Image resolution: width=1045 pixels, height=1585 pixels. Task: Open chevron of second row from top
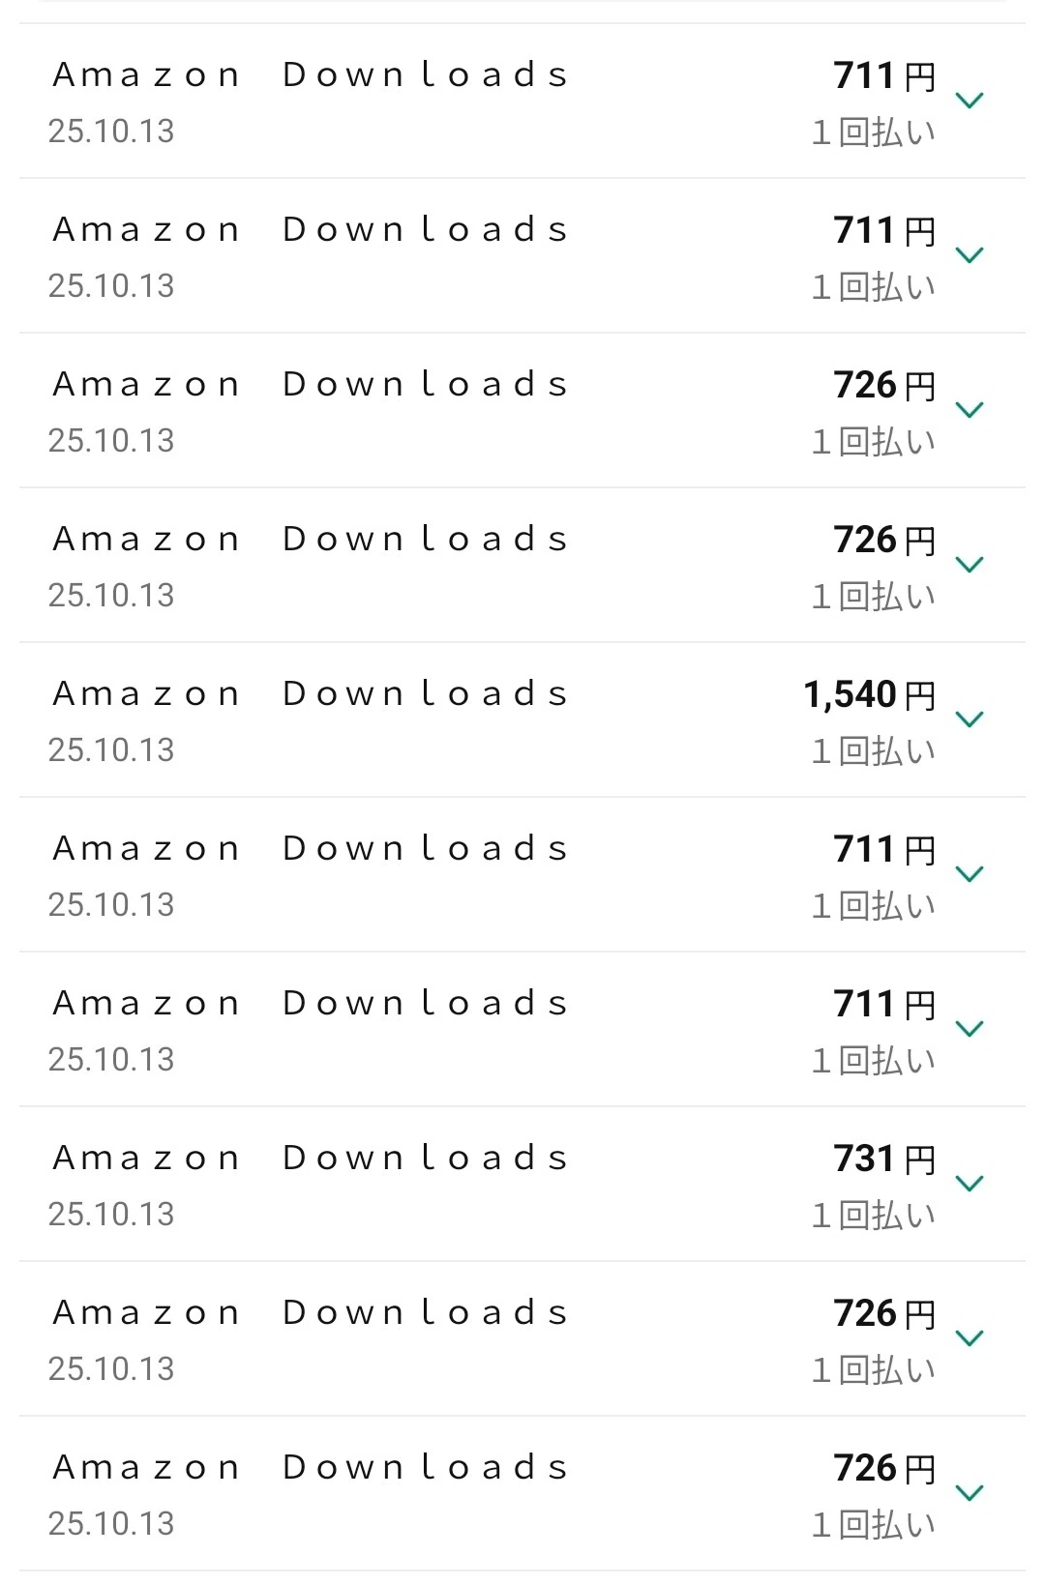pyautogui.click(x=969, y=255)
